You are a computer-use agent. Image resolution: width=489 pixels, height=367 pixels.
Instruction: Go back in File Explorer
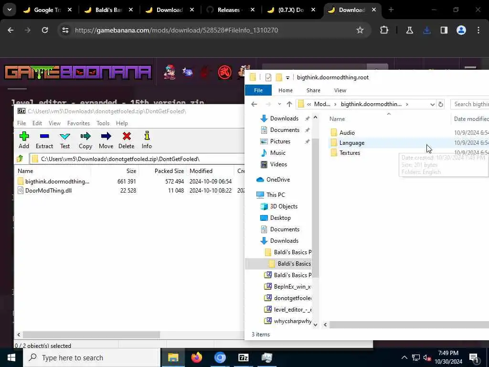[x=254, y=104]
